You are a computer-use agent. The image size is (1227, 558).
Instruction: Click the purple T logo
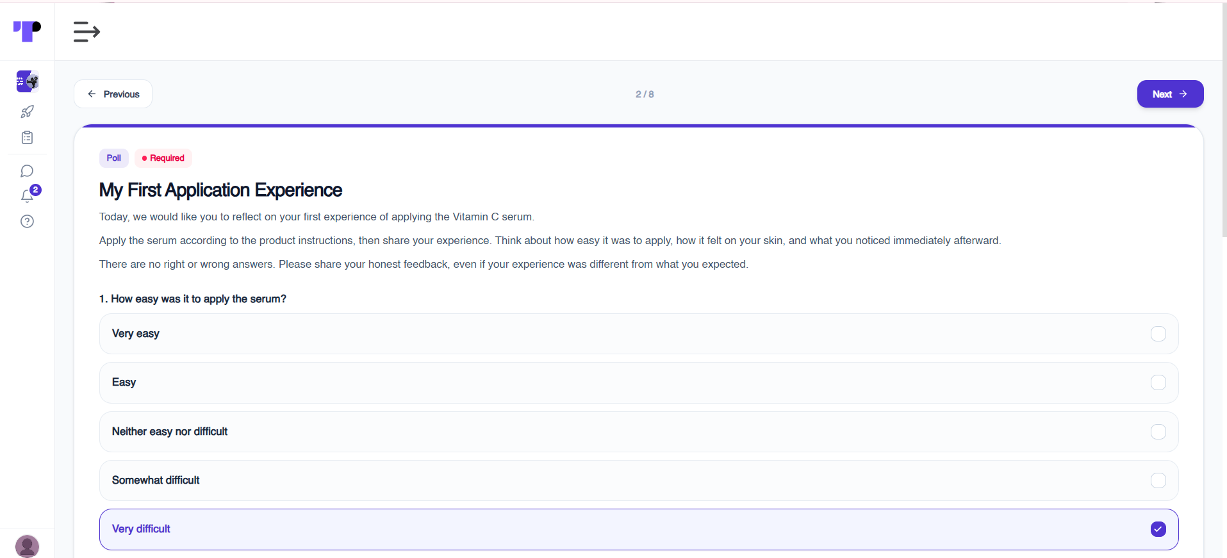pos(27,31)
